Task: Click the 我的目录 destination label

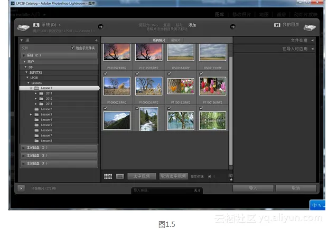Action: 291,25
